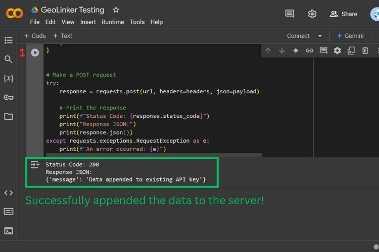Expand the Connect dropdown arrow
The height and width of the screenshot is (252, 379).
(x=320, y=36)
